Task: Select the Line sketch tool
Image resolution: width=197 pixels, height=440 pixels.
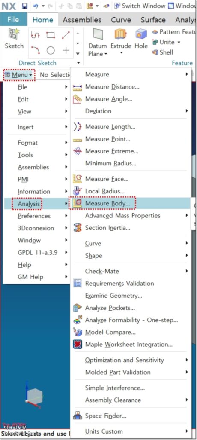Action: tap(66, 35)
